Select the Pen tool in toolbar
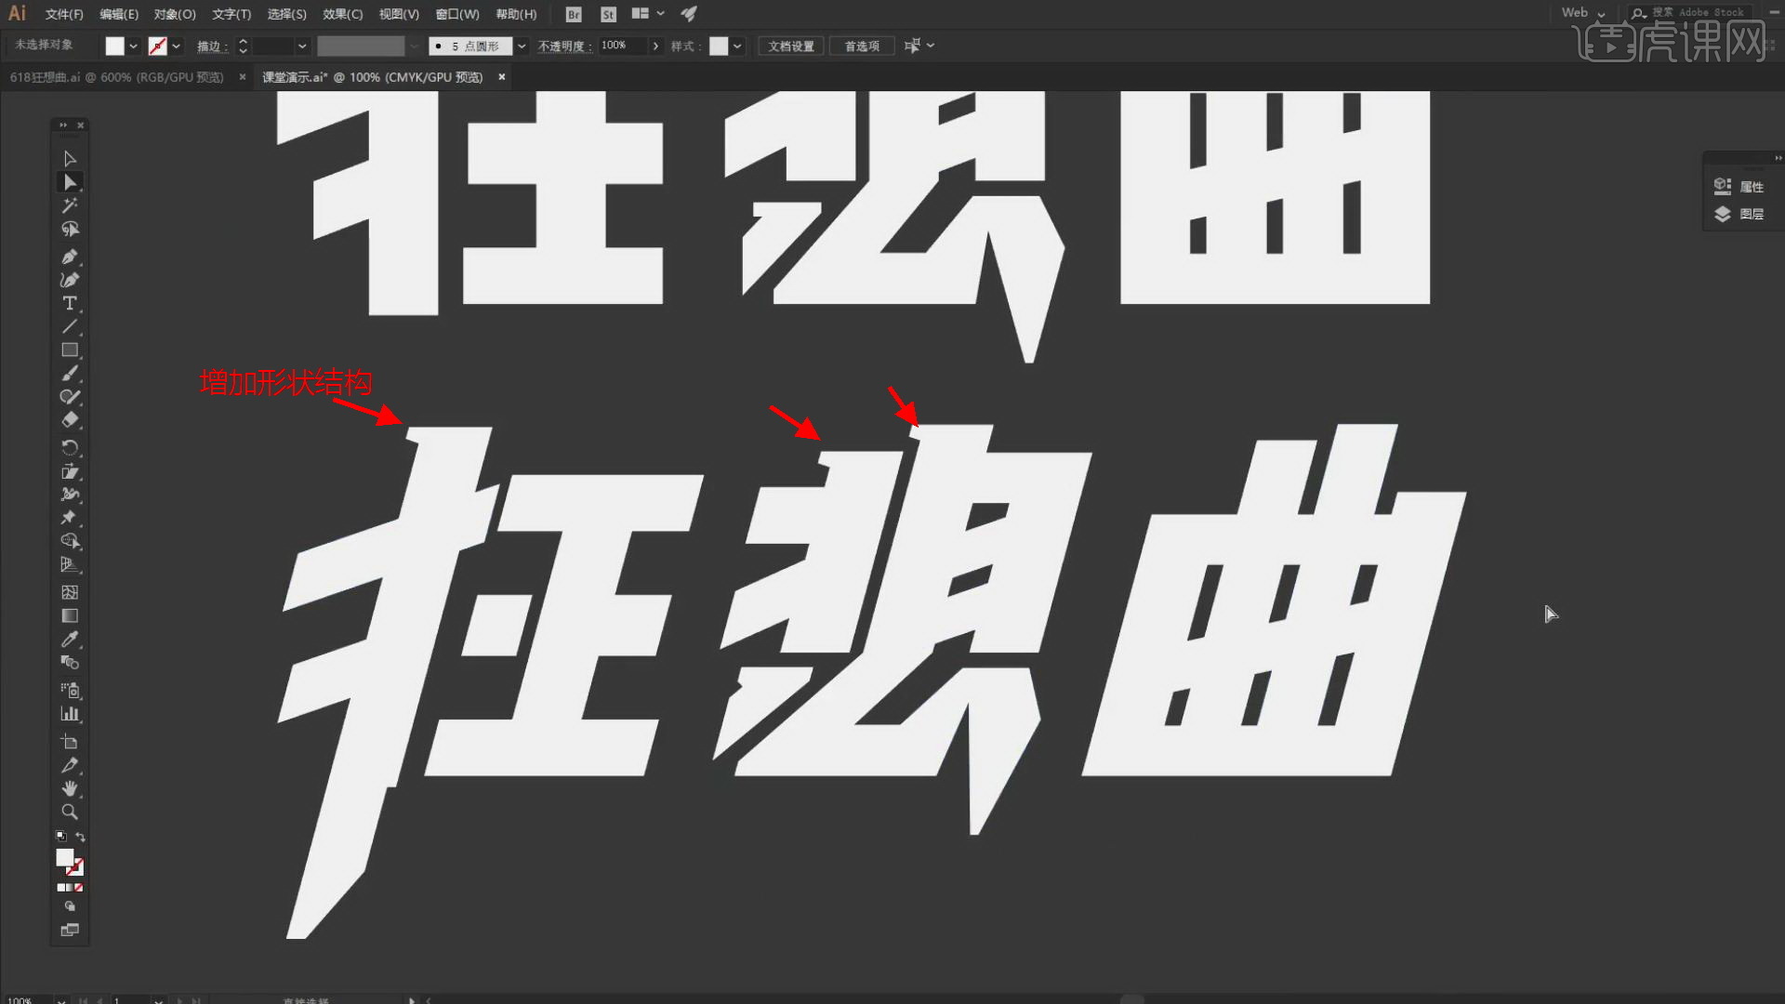Viewport: 1785px width, 1004px height. (x=70, y=257)
